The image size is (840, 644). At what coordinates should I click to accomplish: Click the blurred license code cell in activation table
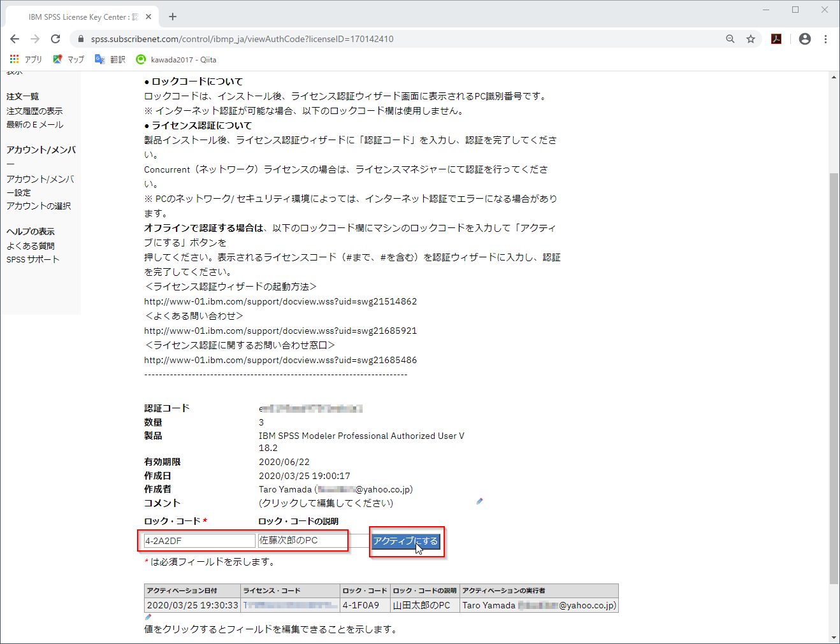290,605
